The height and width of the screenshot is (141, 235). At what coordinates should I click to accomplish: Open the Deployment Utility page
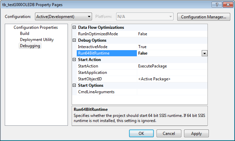[x=37, y=40]
